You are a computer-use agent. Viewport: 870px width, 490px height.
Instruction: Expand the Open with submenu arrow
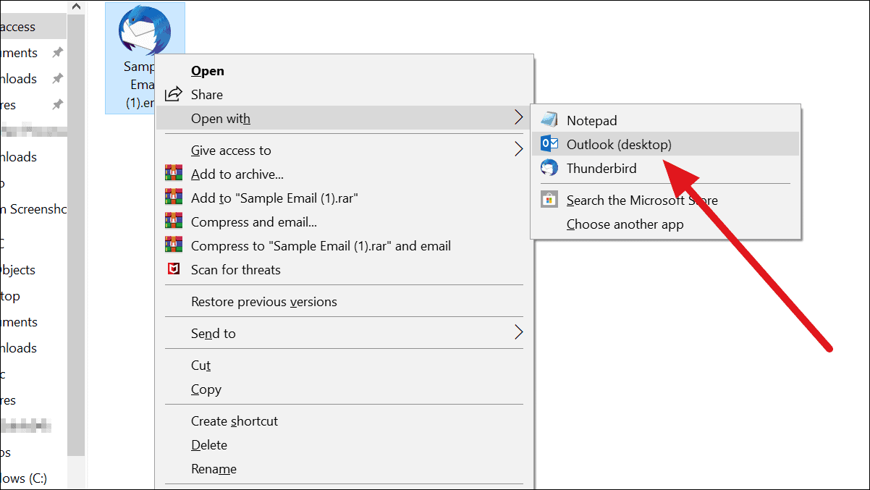[x=518, y=117]
